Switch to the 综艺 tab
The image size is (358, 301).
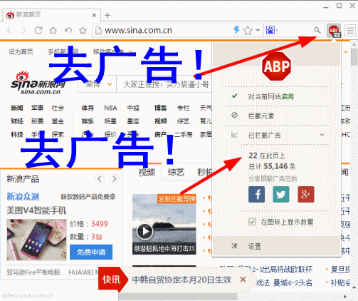176,172
